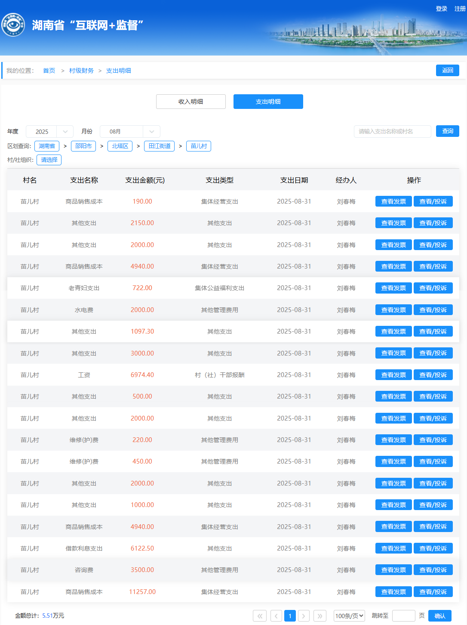Image resolution: width=467 pixels, height=625 pixels.
Task: Select page number 1 in pagination
Action: tap(290, 616)
